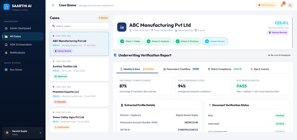Screen dimensions: 297x140
Task: Click the KYC Profile Match PASS value
Action: 242,86
